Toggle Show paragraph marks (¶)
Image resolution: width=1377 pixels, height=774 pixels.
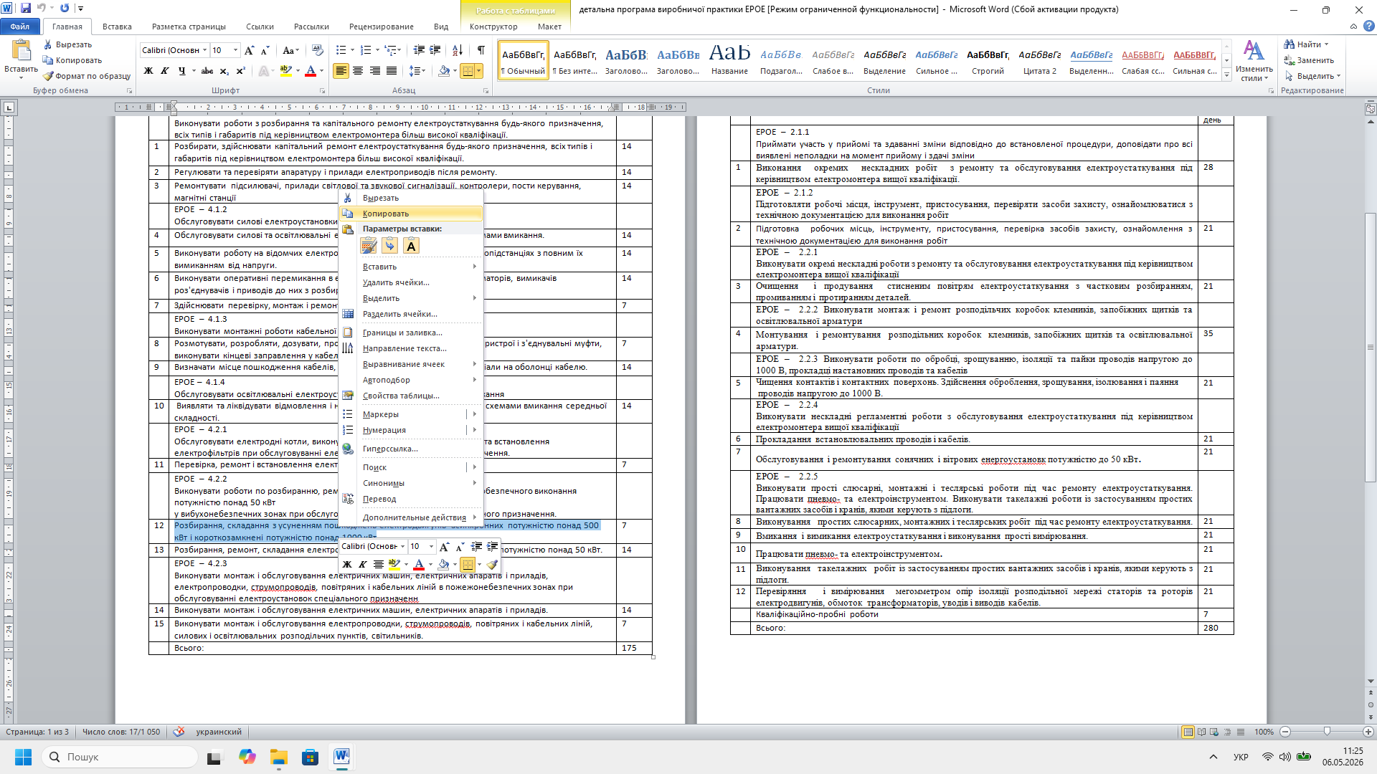click(x=481, y=50)
